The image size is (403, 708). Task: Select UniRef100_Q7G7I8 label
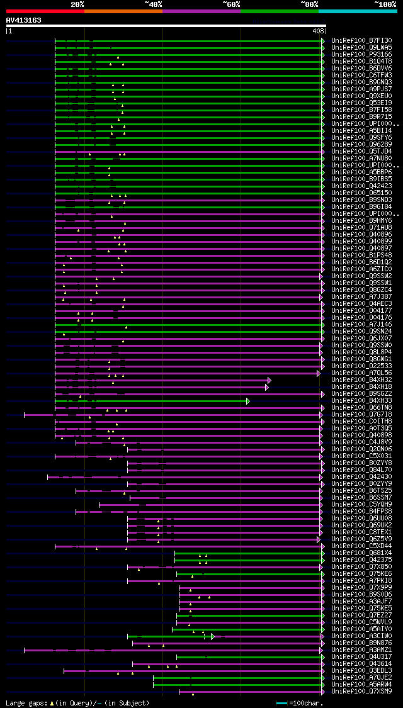tap(361, 415)
